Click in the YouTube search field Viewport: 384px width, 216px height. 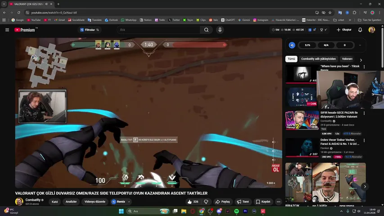tap(158, 30)
